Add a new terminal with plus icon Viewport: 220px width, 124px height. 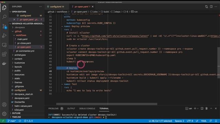click(x=195, y=108)
